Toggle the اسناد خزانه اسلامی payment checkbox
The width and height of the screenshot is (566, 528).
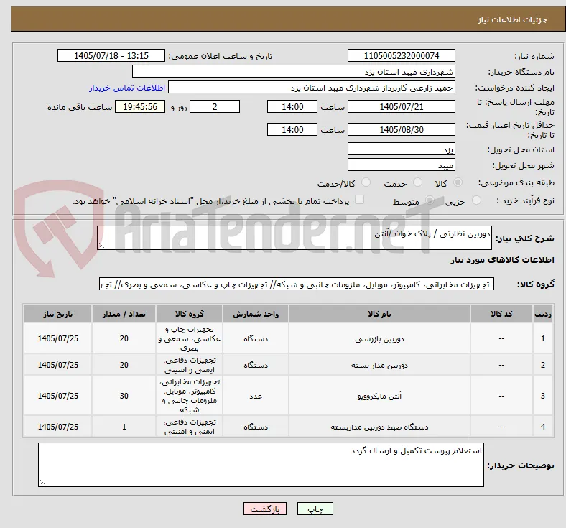click(x=360, y=200)
